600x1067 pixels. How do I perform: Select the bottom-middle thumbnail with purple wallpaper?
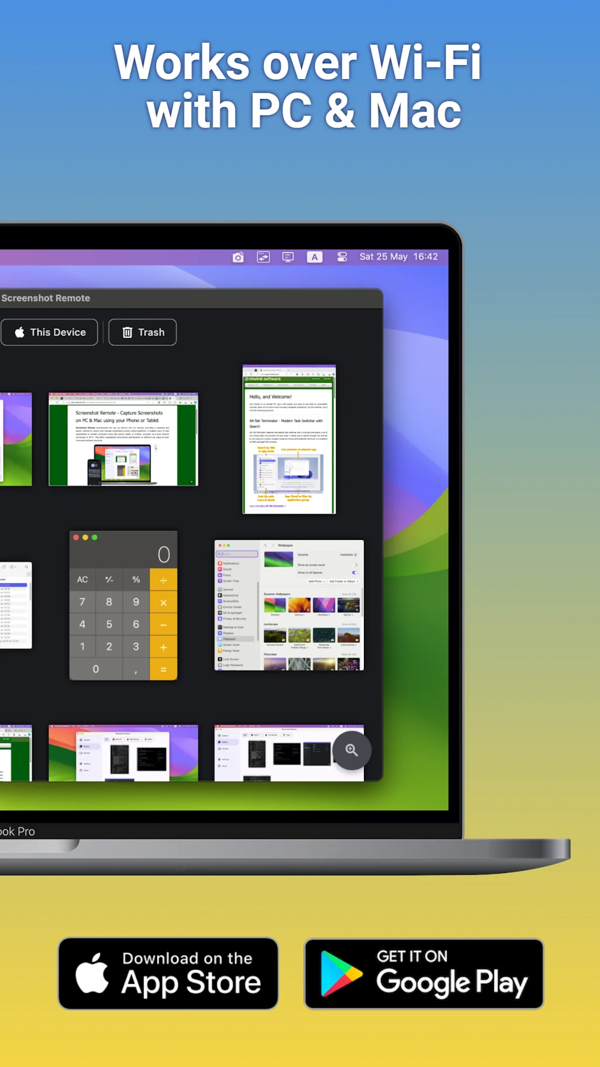pyautogui.click(x=123, y=753)
